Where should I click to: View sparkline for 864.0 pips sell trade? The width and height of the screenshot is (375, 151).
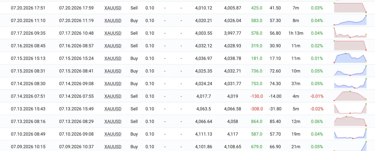point(350,121)
